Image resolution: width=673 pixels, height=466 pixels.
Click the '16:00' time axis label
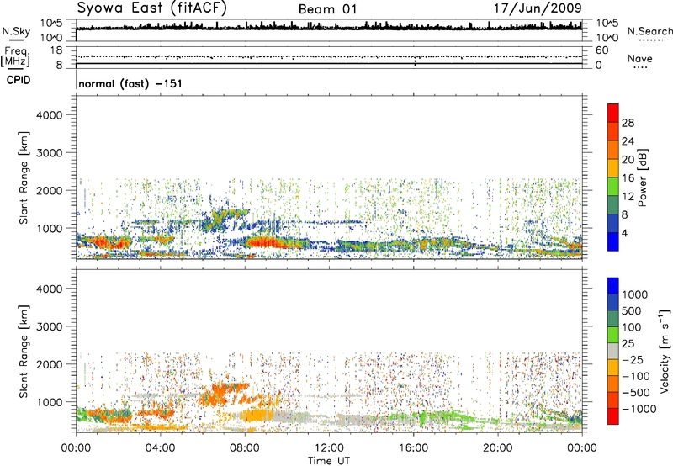click(413, 448)
